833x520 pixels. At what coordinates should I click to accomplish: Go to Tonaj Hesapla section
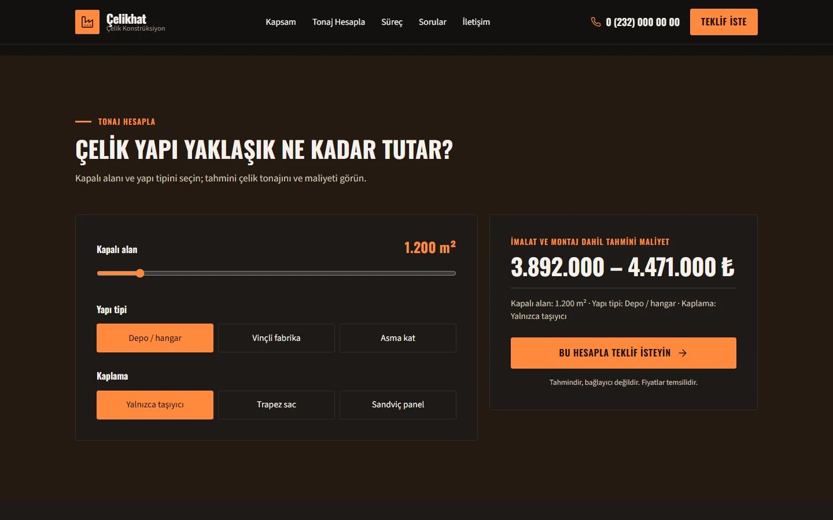[x=338, y=22]
